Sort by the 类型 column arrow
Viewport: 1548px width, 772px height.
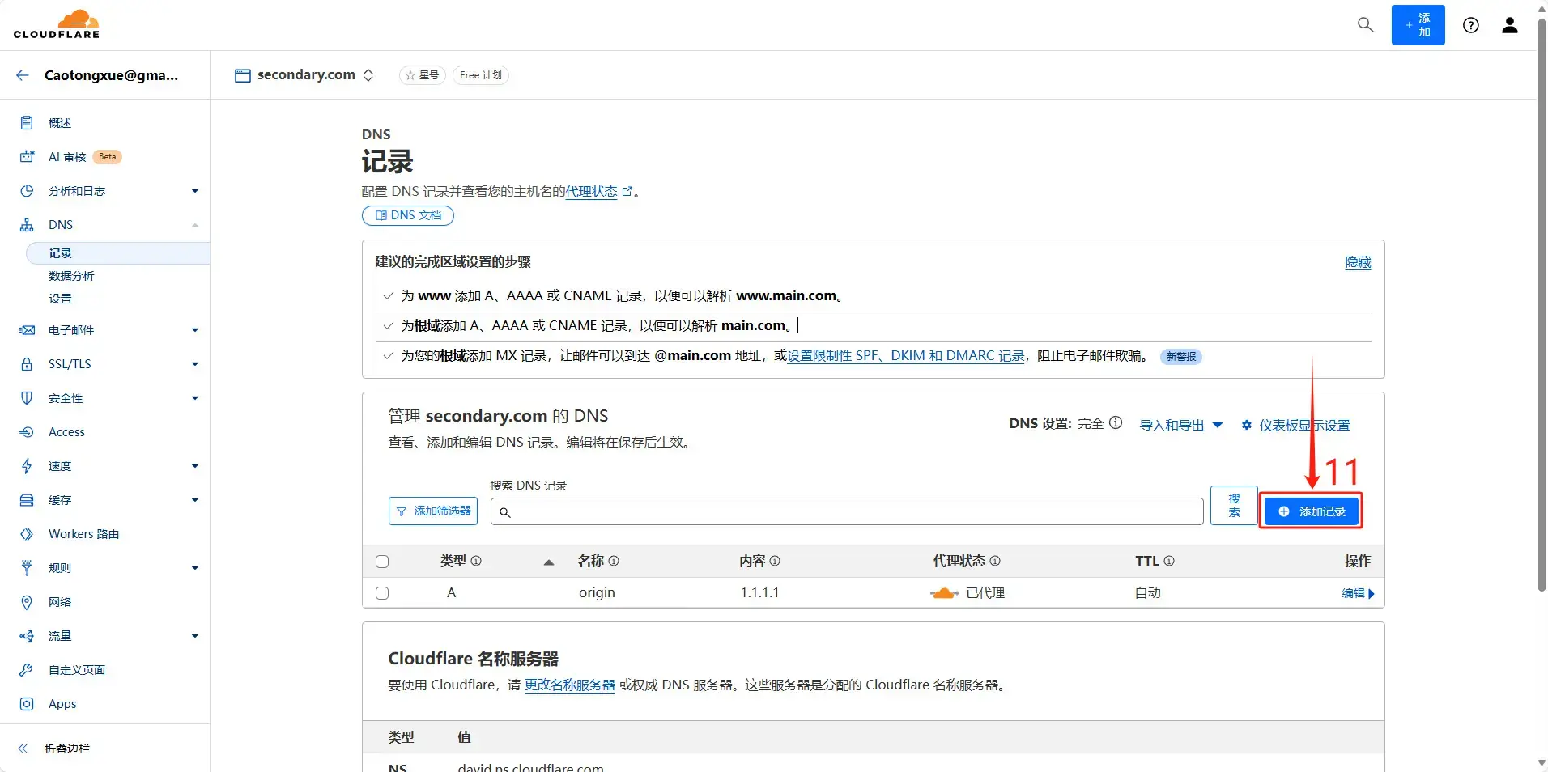click(549, 562)
